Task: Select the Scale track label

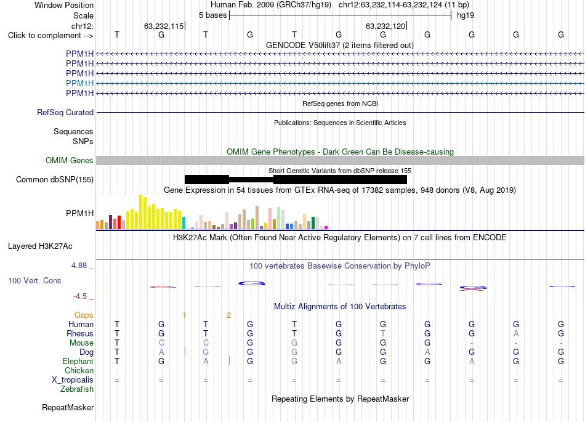Action: tap(83, 15)
